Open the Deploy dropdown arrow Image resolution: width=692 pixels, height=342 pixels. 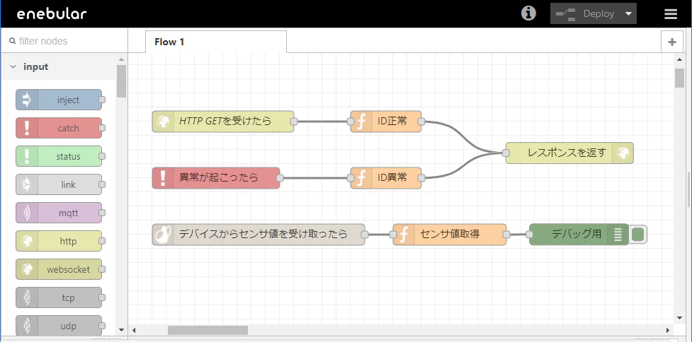pyautogui.click(x=628, y=13)
